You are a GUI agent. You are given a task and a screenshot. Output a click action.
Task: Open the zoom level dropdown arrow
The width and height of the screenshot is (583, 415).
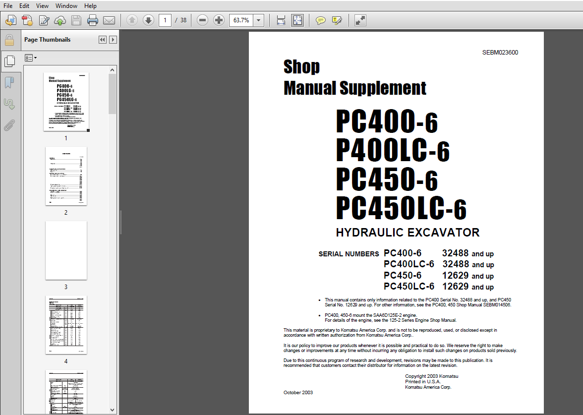coord(259,20)
